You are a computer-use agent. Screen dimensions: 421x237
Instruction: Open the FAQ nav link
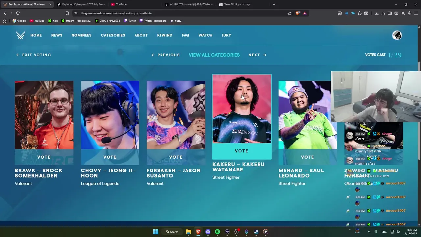click(186, 35)
